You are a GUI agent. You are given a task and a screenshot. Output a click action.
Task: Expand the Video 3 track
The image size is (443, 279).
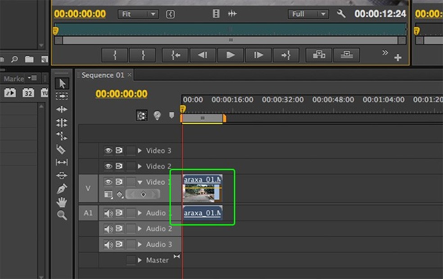[140, 151]
